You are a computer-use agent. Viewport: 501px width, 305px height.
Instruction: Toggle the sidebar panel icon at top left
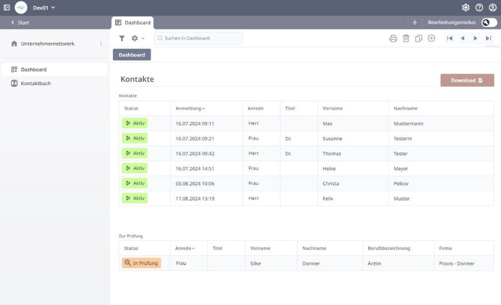7,8
